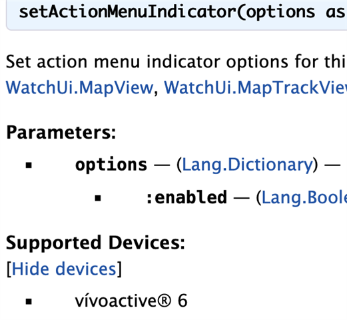Click the opening bracket before Hide devices
Screen dimensions: 347x320
tap(9, 269)
